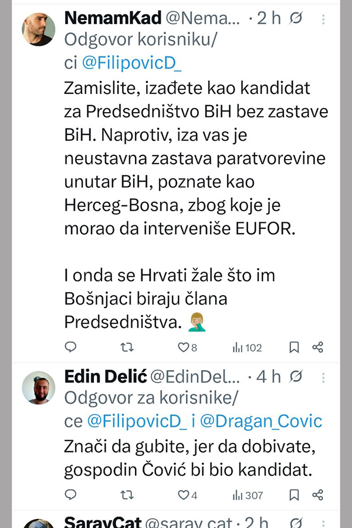Viewport: 352px width, 528px height.
Task: Bookmark NemamKad's tweet
Action: (x=294, y=347)
